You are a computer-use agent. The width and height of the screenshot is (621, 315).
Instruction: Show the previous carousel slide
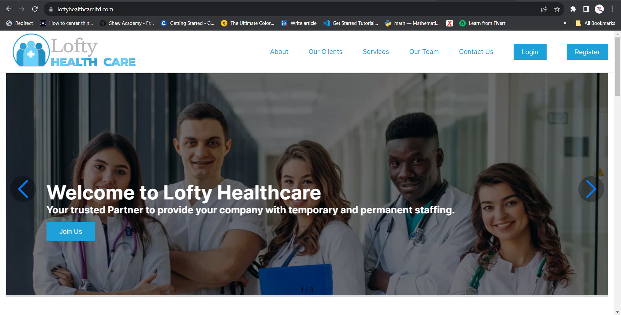[23, 189]
